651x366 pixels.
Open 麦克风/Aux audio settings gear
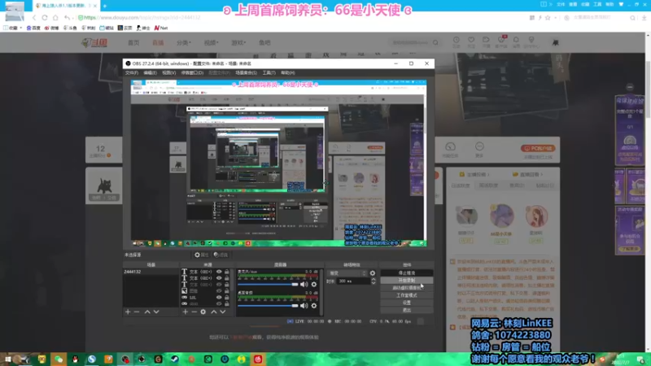pyautogui.click(x=314, y=284)
